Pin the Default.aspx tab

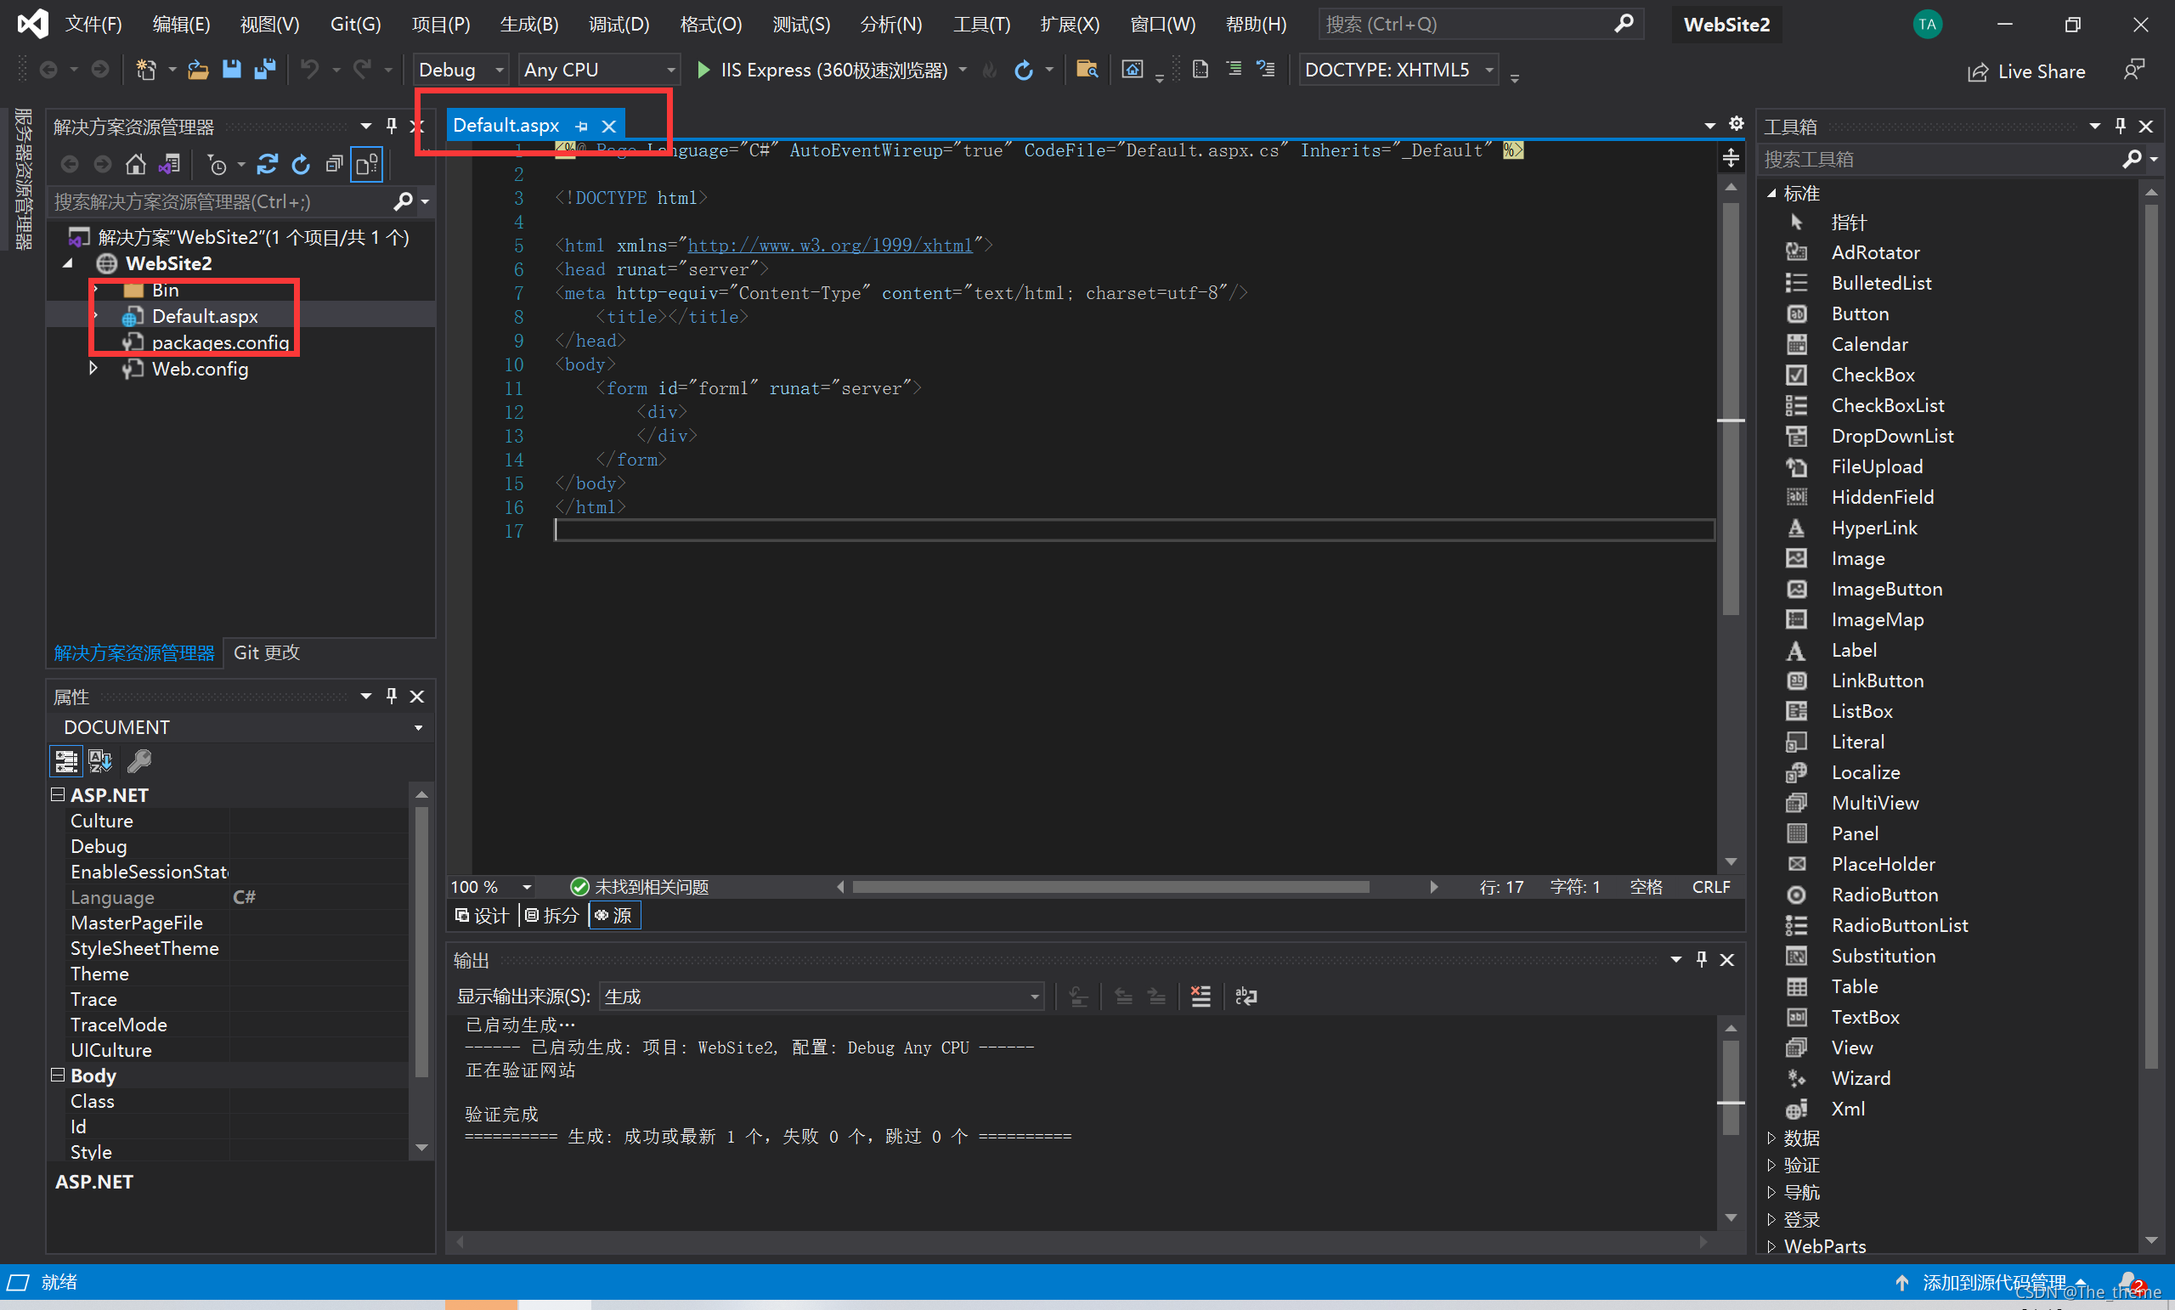coord(581,127)
